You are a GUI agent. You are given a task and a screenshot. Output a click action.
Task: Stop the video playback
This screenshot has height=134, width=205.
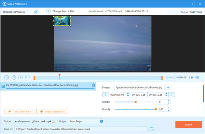coord(14,78)
